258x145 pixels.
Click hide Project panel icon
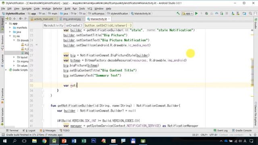coord(26,19)
